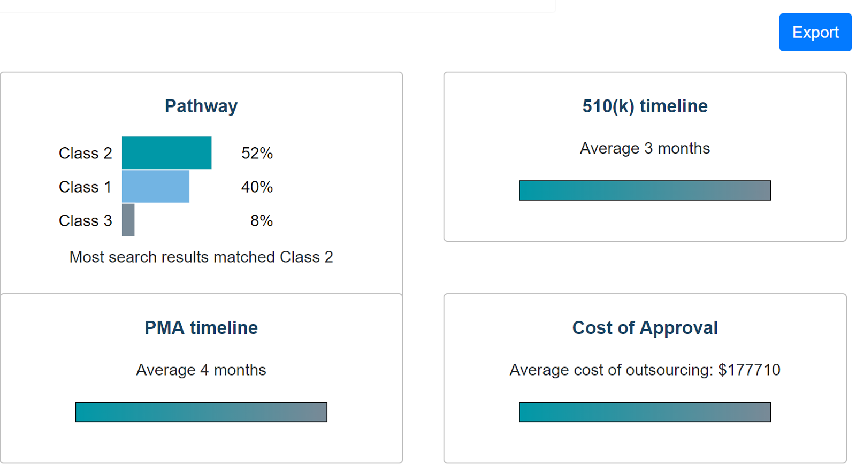Select the Class 1 row label
856x467 pixels.
tap(85, 187)
